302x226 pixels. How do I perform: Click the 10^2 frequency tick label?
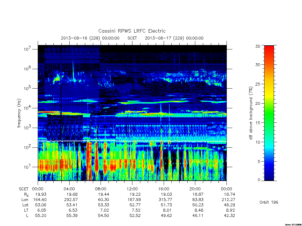pos(28,147)
